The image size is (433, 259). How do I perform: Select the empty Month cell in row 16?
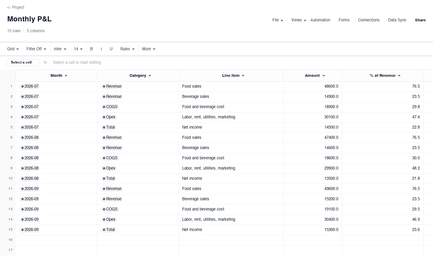coord(57,240)
